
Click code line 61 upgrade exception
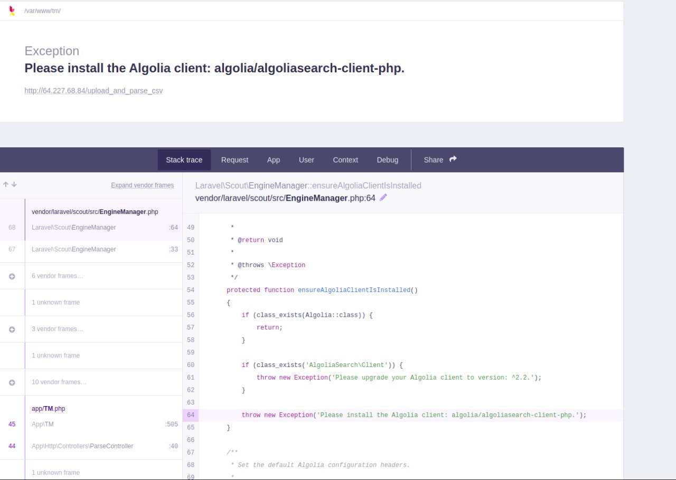399,378
